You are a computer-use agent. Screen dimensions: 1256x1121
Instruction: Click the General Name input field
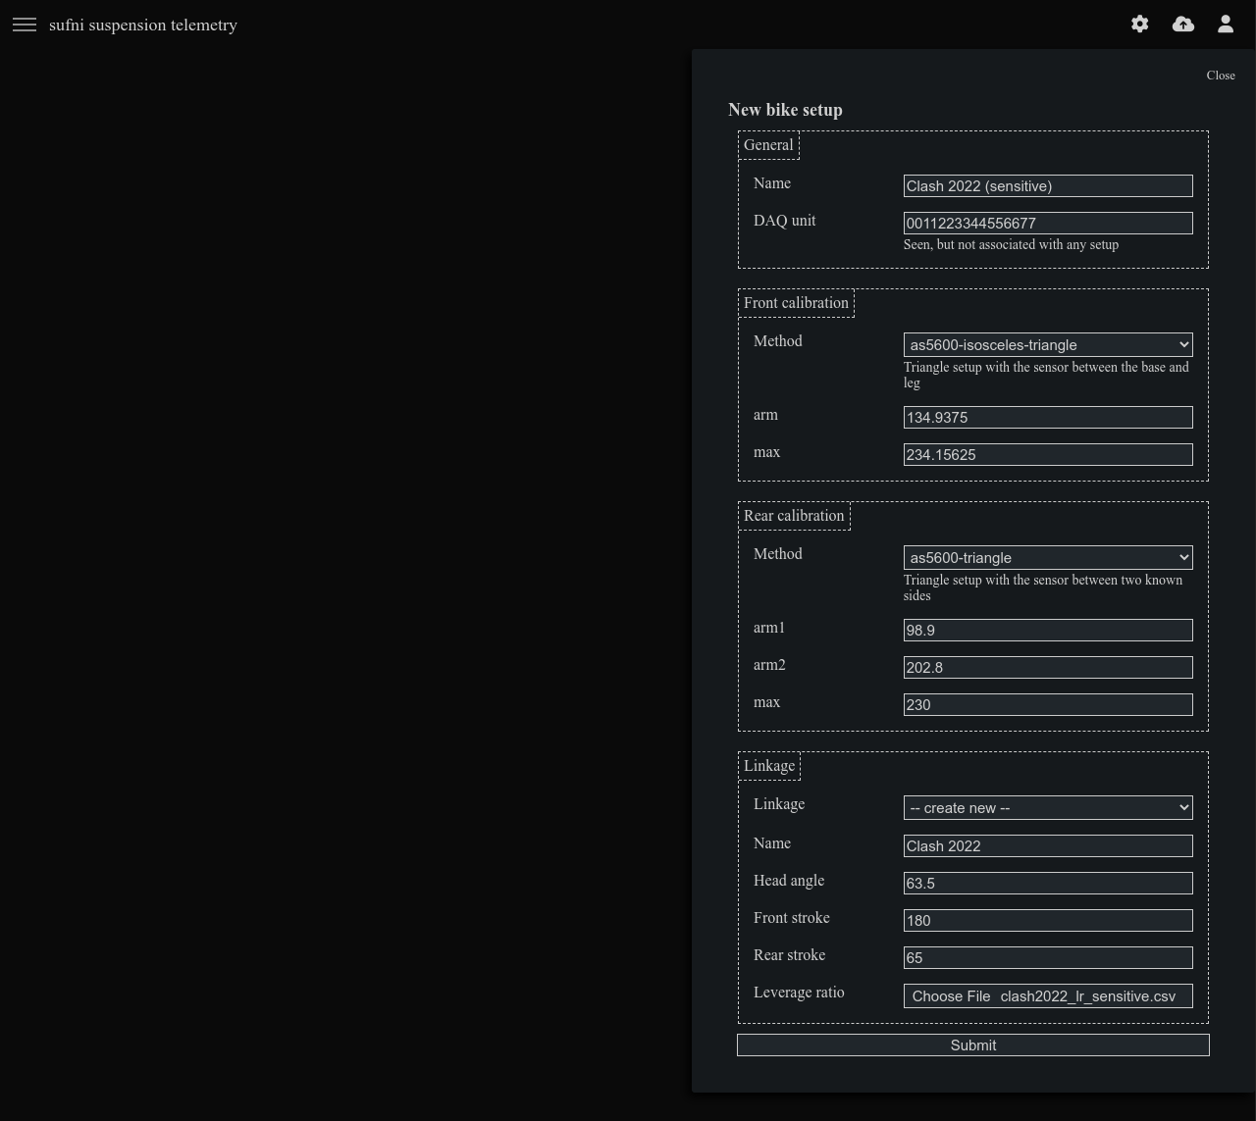1048,185
